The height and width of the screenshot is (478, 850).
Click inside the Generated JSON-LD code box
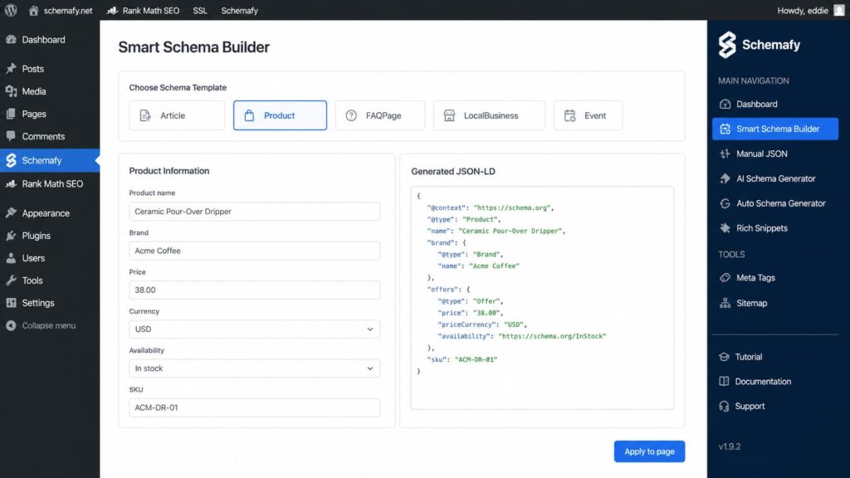542,298
